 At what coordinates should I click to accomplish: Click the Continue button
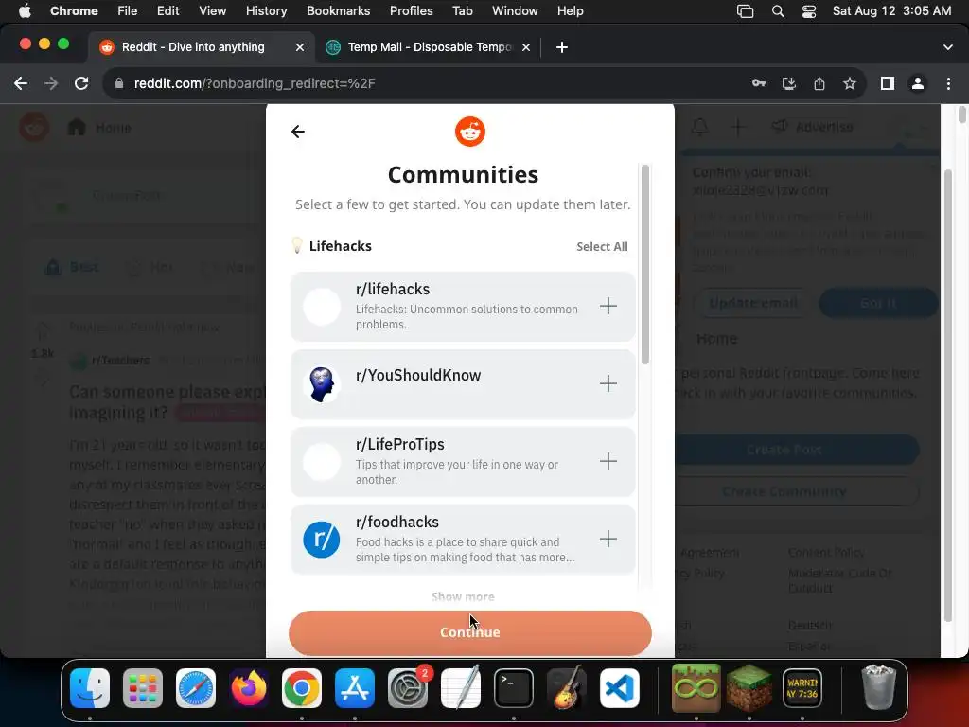(x=469, y=632)
